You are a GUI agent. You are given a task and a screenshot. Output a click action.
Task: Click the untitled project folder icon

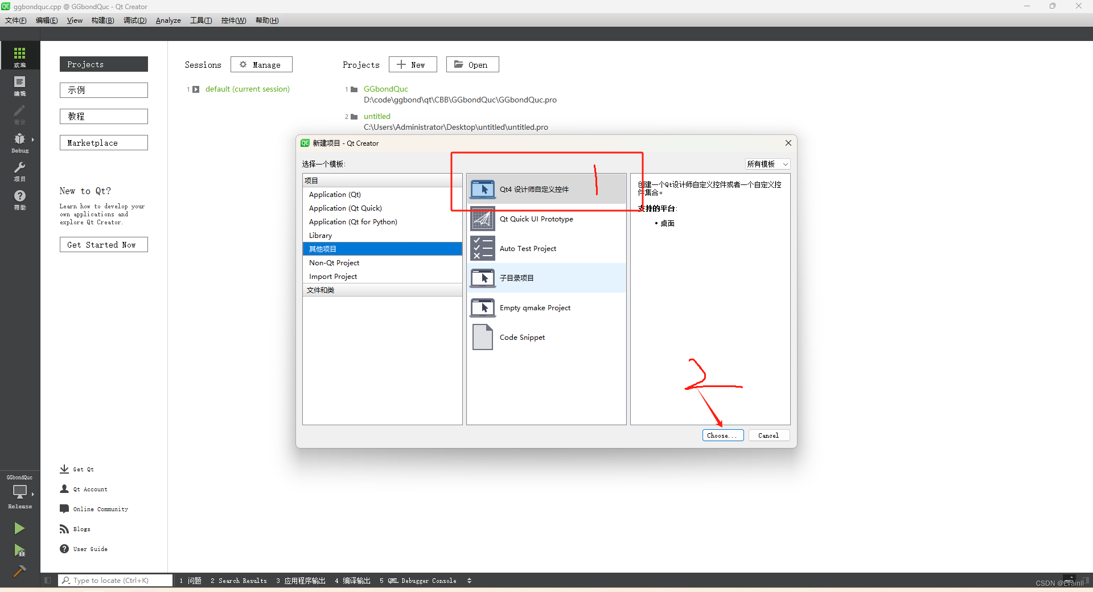tap(354, 117)
